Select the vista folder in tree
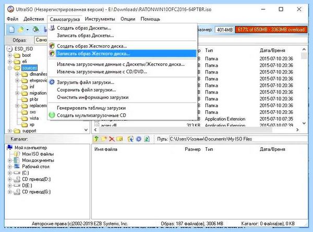Image resolution: width=313 pixels, height=232 pixels. pyautogui.click(x=34, y=118)
